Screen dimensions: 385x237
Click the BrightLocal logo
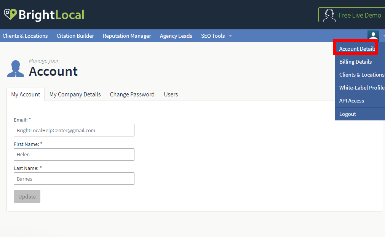44,15
